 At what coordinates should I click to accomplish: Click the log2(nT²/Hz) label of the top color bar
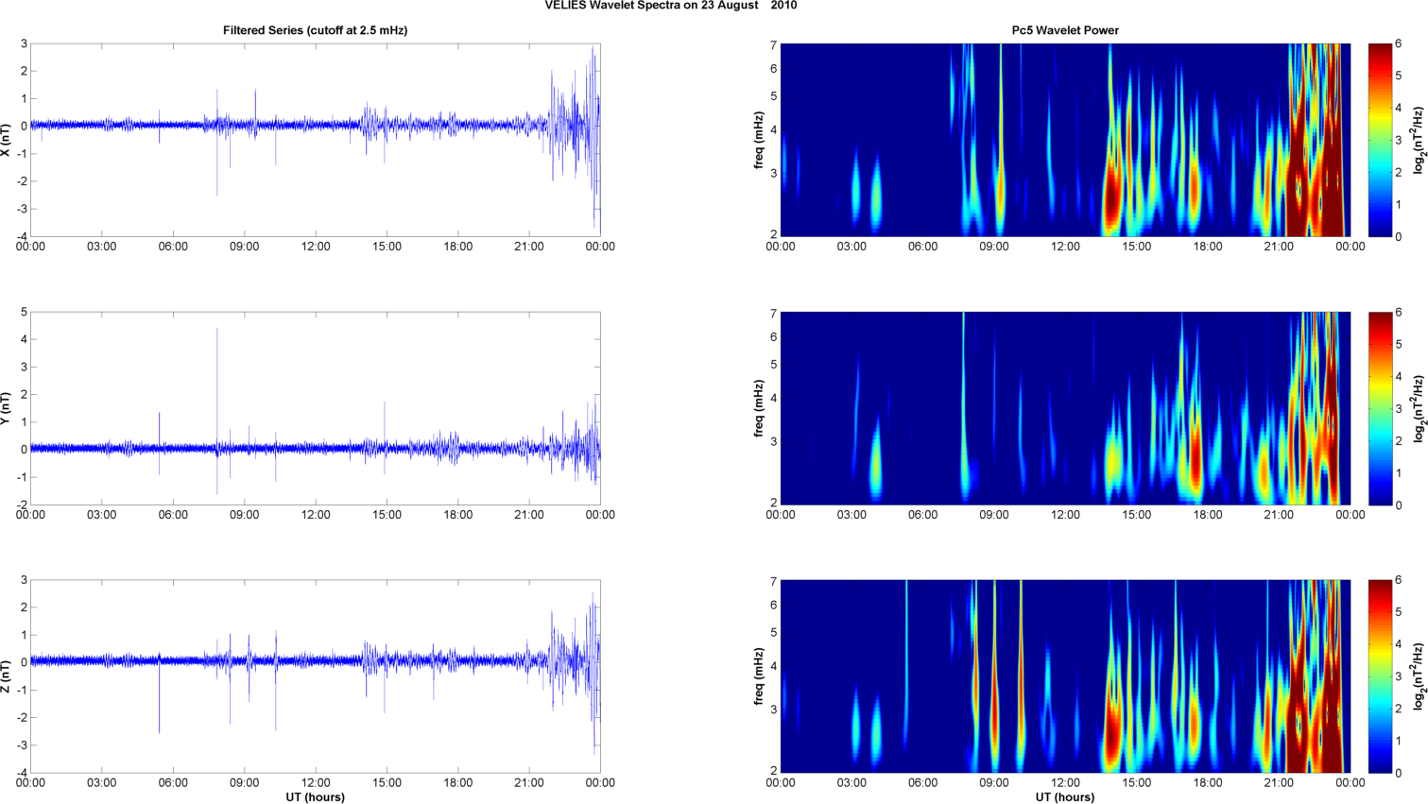(1419, 140)
